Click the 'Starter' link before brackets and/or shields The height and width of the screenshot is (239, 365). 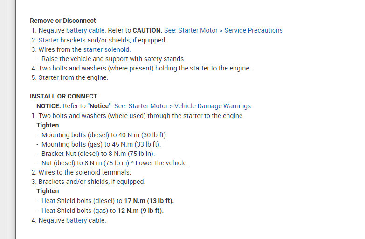(48, 40)
